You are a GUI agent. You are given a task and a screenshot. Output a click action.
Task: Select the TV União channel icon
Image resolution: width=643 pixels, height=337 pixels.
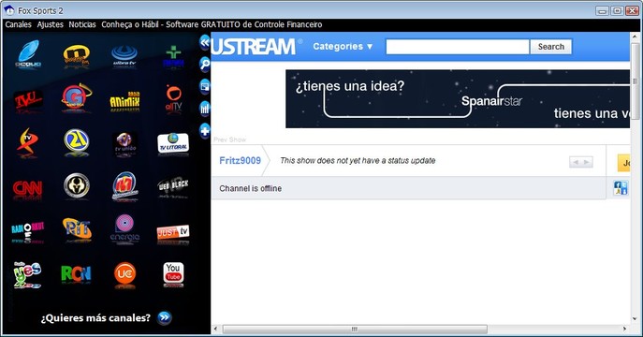(124, 144)
